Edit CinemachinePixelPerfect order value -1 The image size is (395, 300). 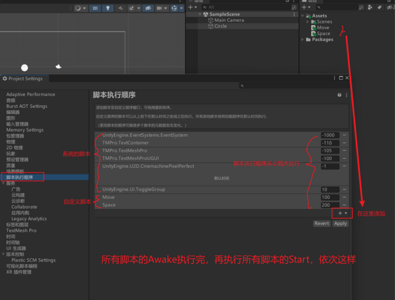(x=330, y=166)
